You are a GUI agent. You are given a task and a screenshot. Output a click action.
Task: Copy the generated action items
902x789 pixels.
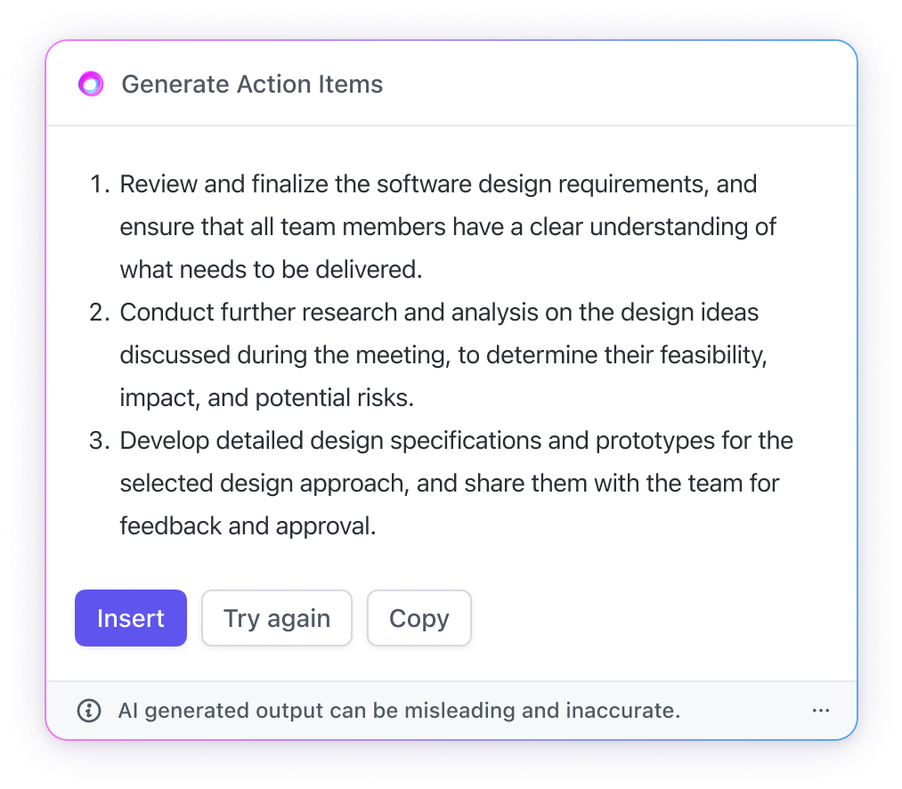click(418, 618)
